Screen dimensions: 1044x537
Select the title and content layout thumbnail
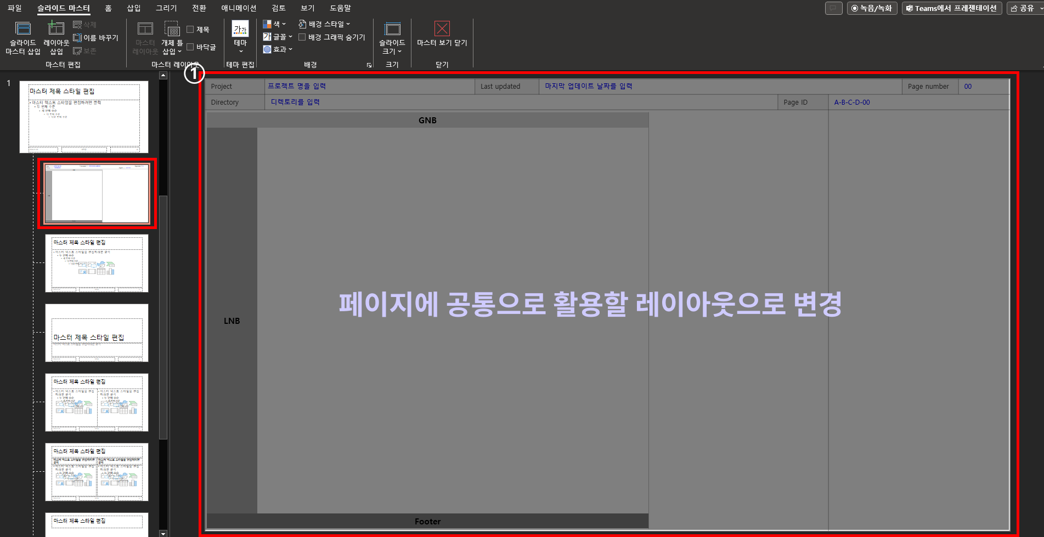[x=97, y=263]
